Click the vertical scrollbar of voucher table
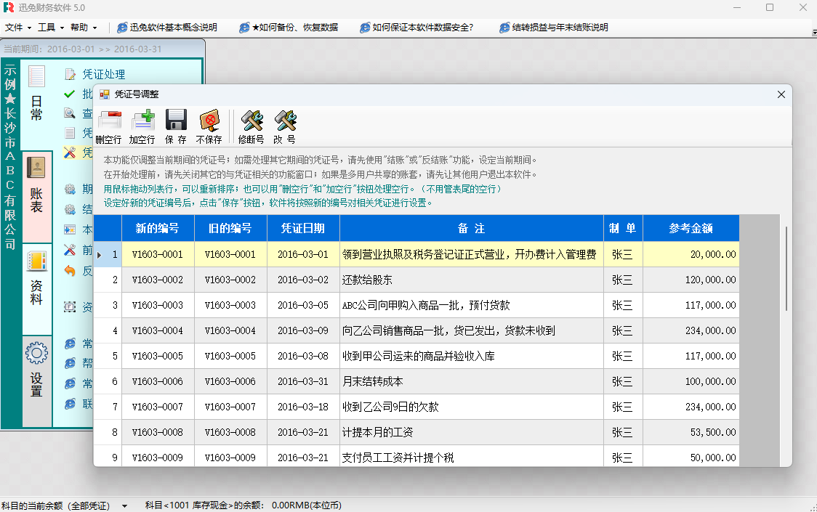817x512 pixels. pyautogui.click(x=785, y=269)
